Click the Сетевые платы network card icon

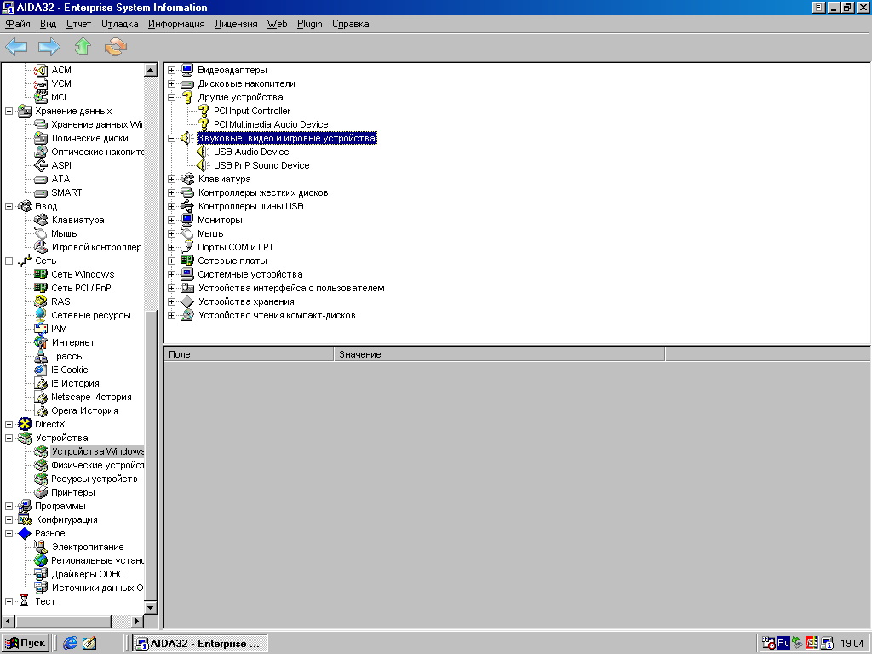pos(187,261)
